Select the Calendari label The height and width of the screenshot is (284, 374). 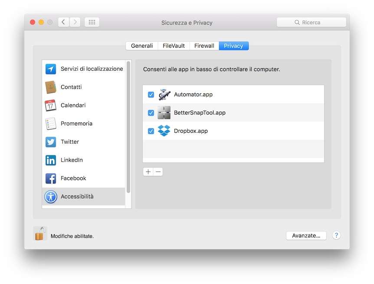point(73,105)
